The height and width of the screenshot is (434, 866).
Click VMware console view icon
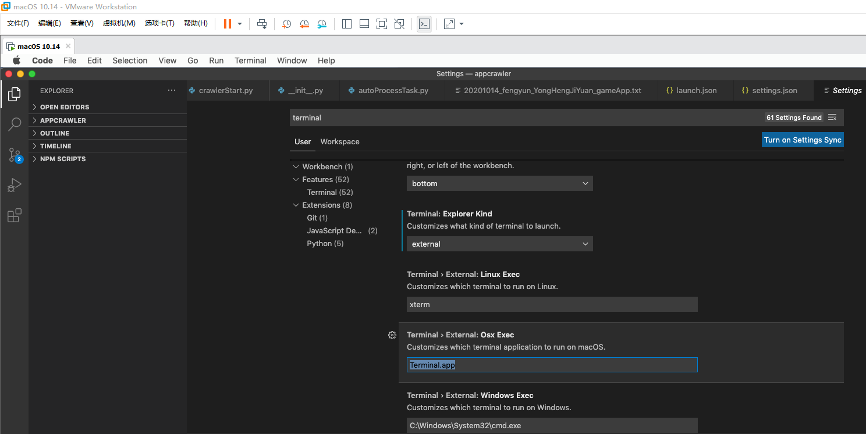pos(424,24)
